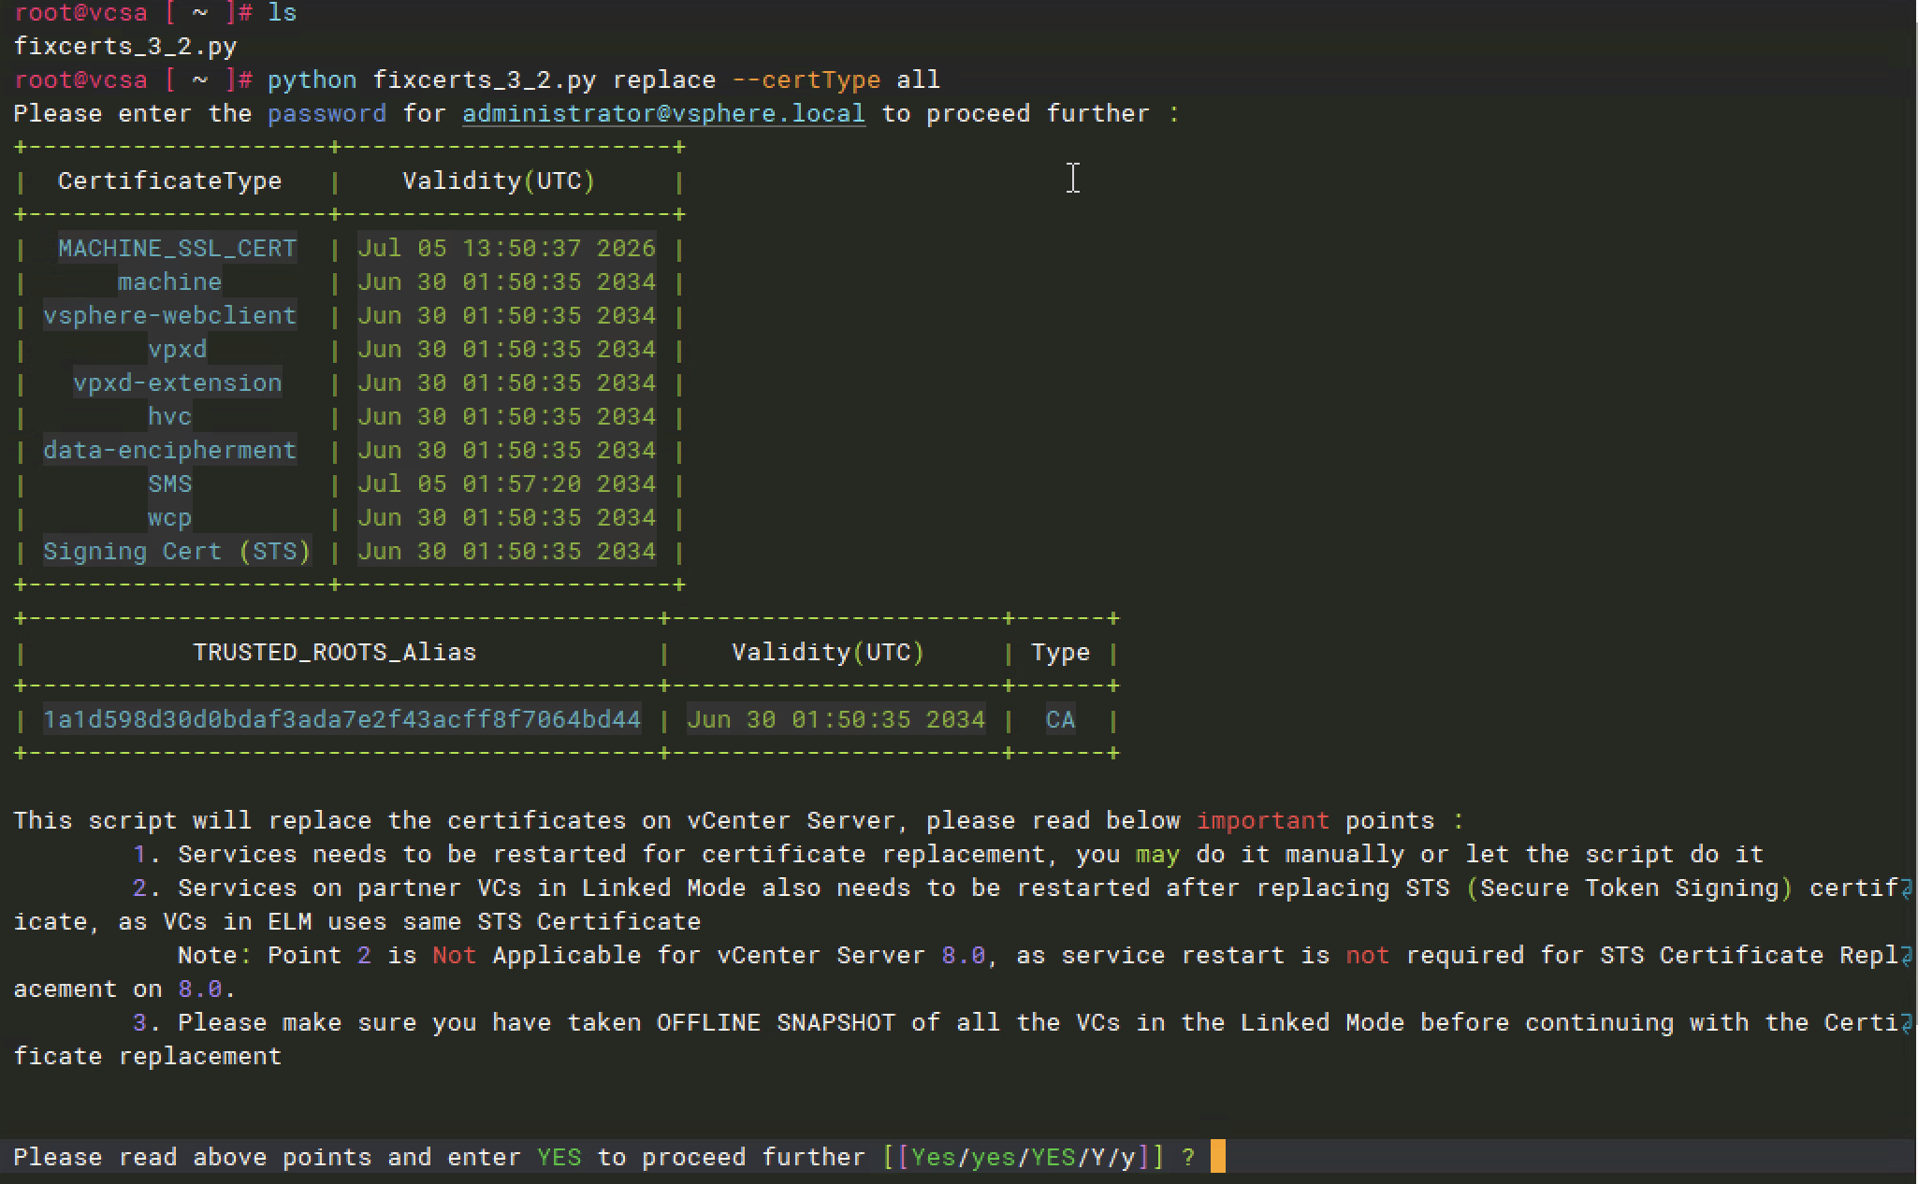
Task: Click the orange terminal cursor block
Action: coord(1217,1157)
